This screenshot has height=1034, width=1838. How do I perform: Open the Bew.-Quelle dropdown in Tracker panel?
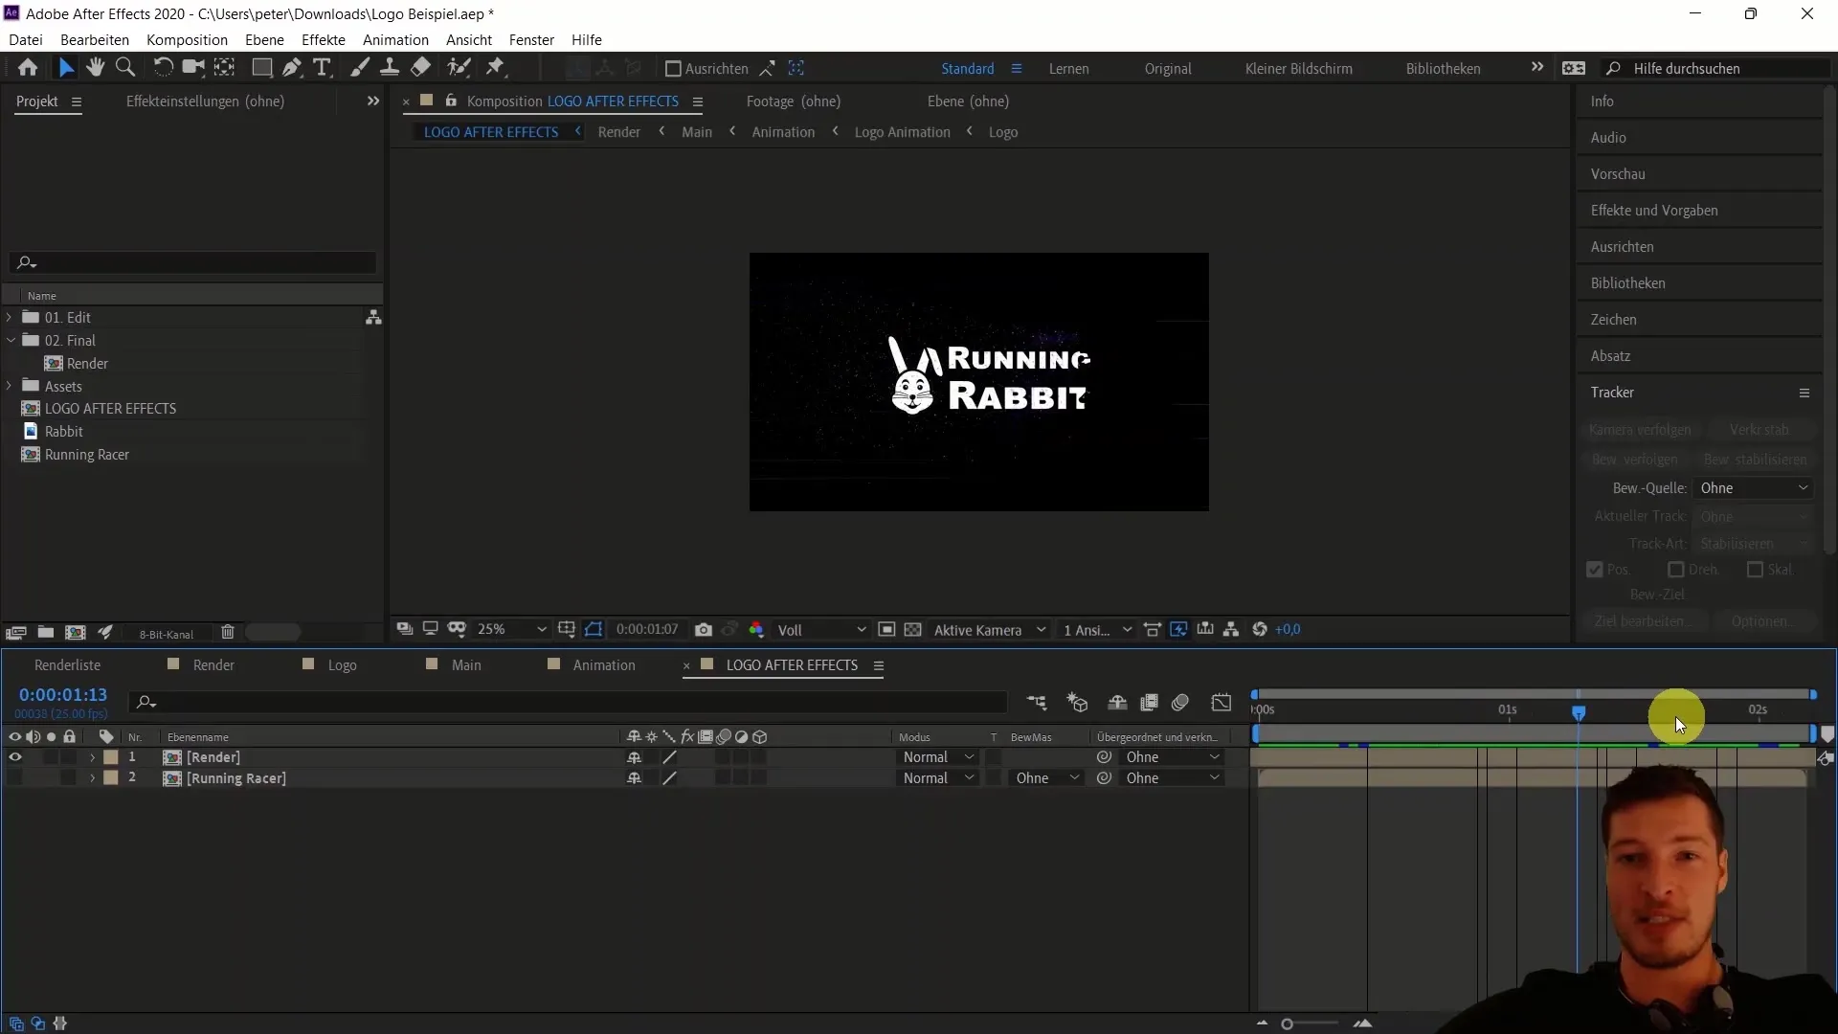pos(1752,487)
